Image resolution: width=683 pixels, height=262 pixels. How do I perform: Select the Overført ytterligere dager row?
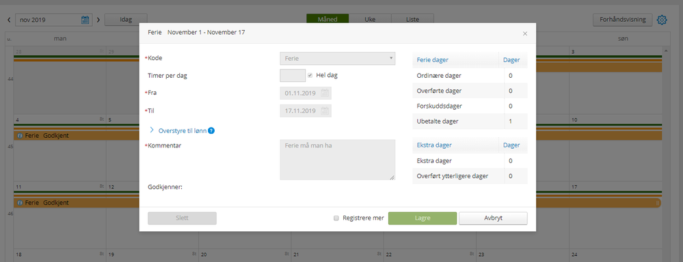470,176
